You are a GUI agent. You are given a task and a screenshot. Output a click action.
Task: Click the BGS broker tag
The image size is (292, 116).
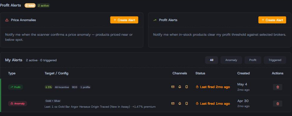click(x=75, y=87)
